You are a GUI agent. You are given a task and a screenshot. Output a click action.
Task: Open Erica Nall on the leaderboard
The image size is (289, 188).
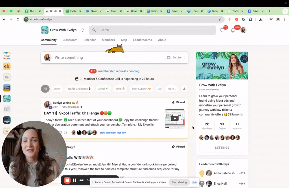point(220,183)
